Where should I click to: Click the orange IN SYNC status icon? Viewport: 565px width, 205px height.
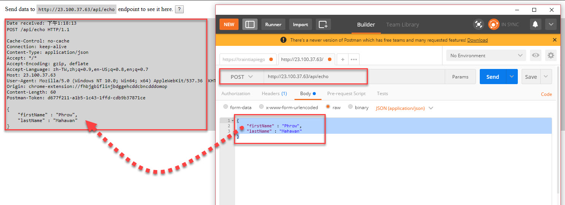(x=493, y=24)
